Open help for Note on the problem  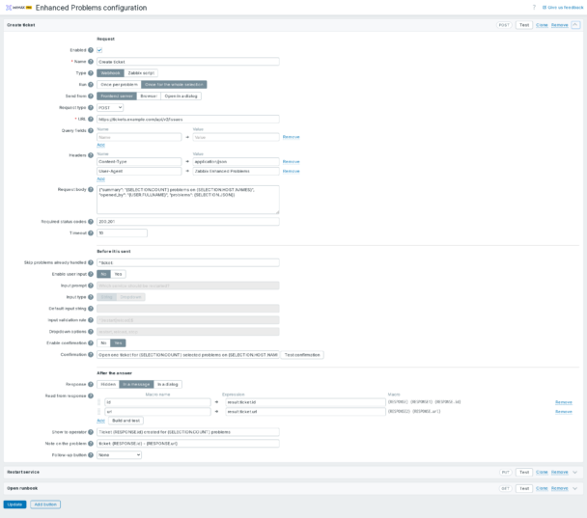91,444
